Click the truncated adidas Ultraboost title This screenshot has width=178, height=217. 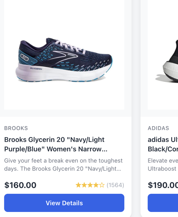(163, 144)
